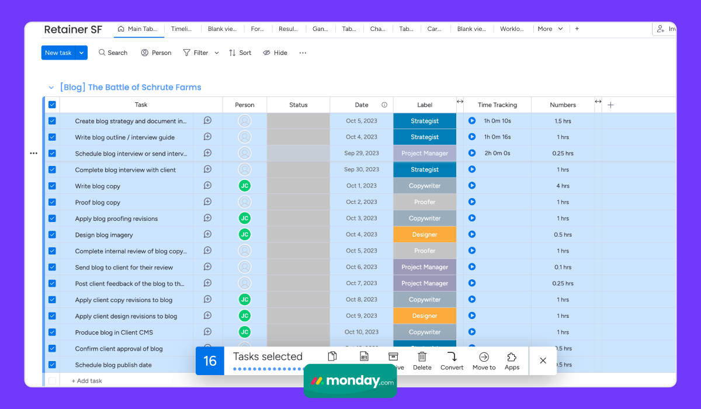The width and height of the screenshot is (701, 409).
Task: Click the New task button
Action: 58,52
